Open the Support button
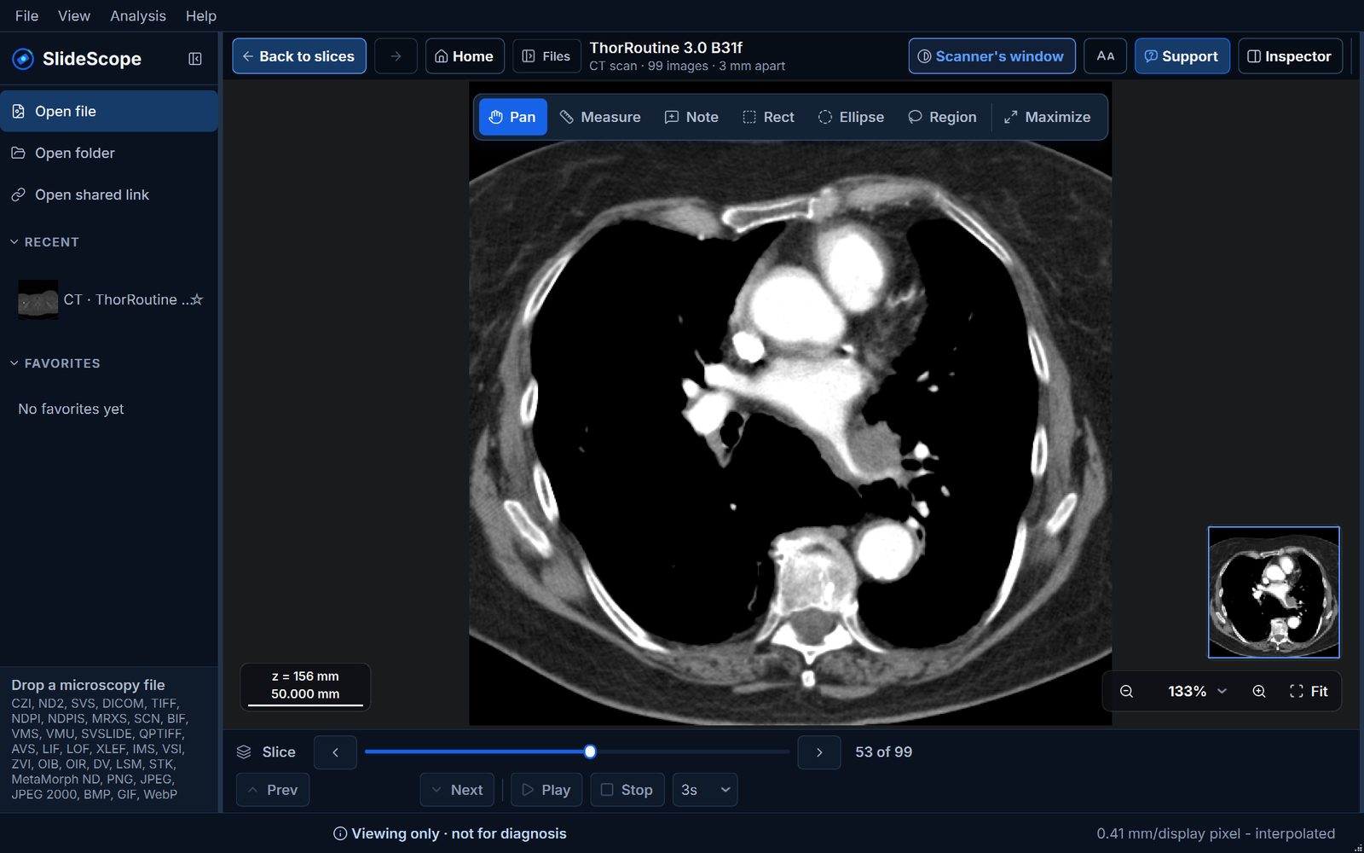 pyautogui.click(x=1182, y=56)
